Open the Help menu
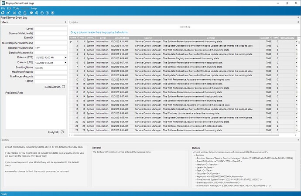The width and height of the screenshot is (301, 196). [34, 8]
